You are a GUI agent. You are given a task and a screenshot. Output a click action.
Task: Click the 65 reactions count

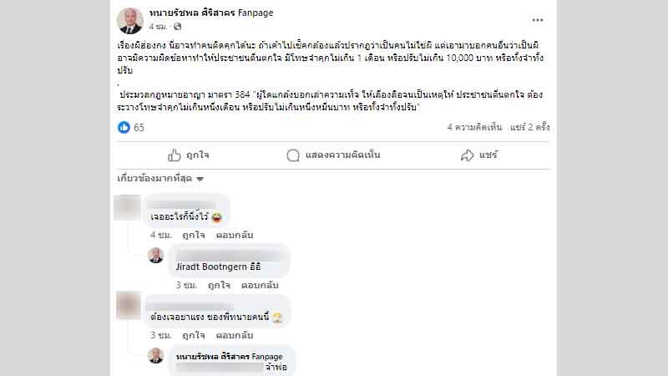click(x=139, y=128)
